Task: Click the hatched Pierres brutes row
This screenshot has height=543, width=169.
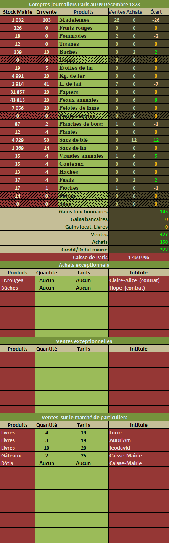Action: 84,116
